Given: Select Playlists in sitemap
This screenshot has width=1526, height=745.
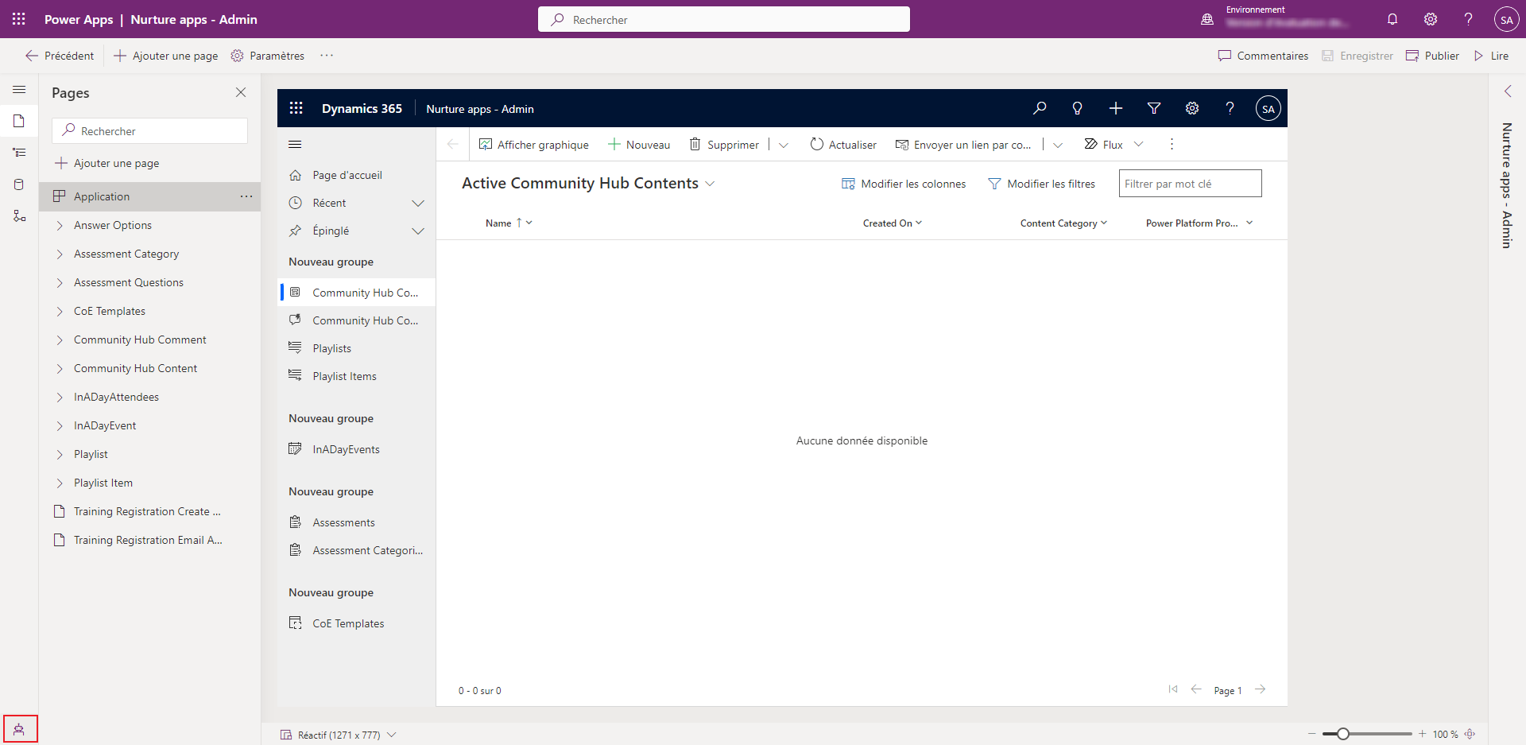Looking at the screenshot, I should pyautogui.click(x=357, y=348).
